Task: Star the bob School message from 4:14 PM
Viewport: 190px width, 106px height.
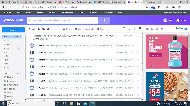Action: [x=138, y=81]
